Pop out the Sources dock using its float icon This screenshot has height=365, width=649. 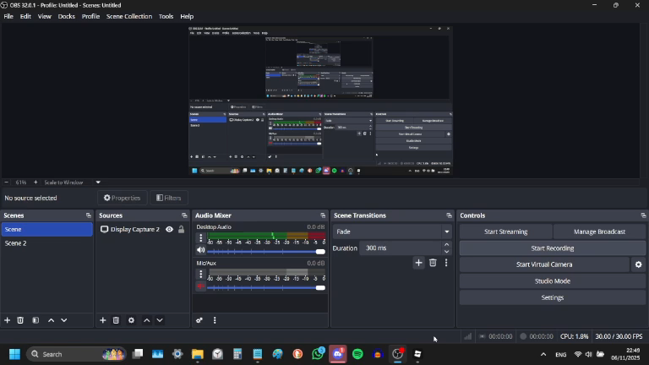[184, 215]
